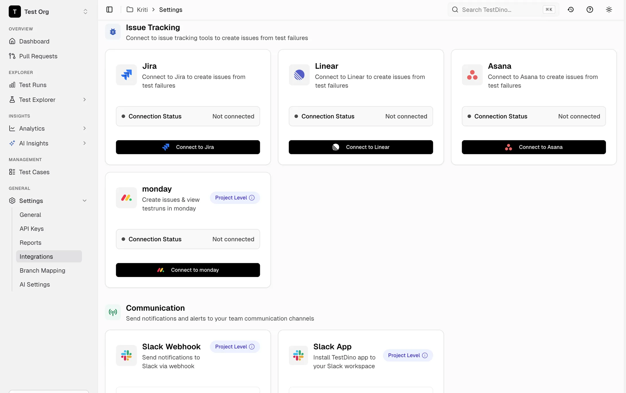Screen dimensions: 626x393
Task: Expand the AI Insights submenu
Action: coord(85,143)
